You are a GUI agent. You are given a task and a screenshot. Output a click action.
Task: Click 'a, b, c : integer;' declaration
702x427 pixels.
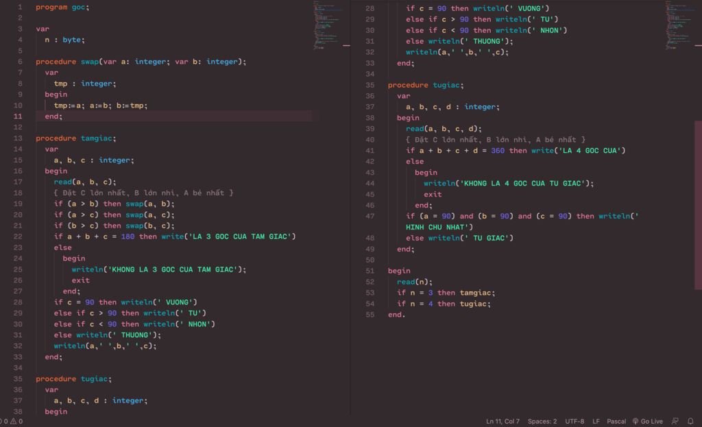point(93,160)
